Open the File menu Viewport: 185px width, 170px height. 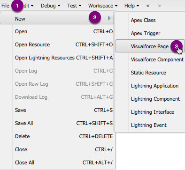tap(5, 6)
